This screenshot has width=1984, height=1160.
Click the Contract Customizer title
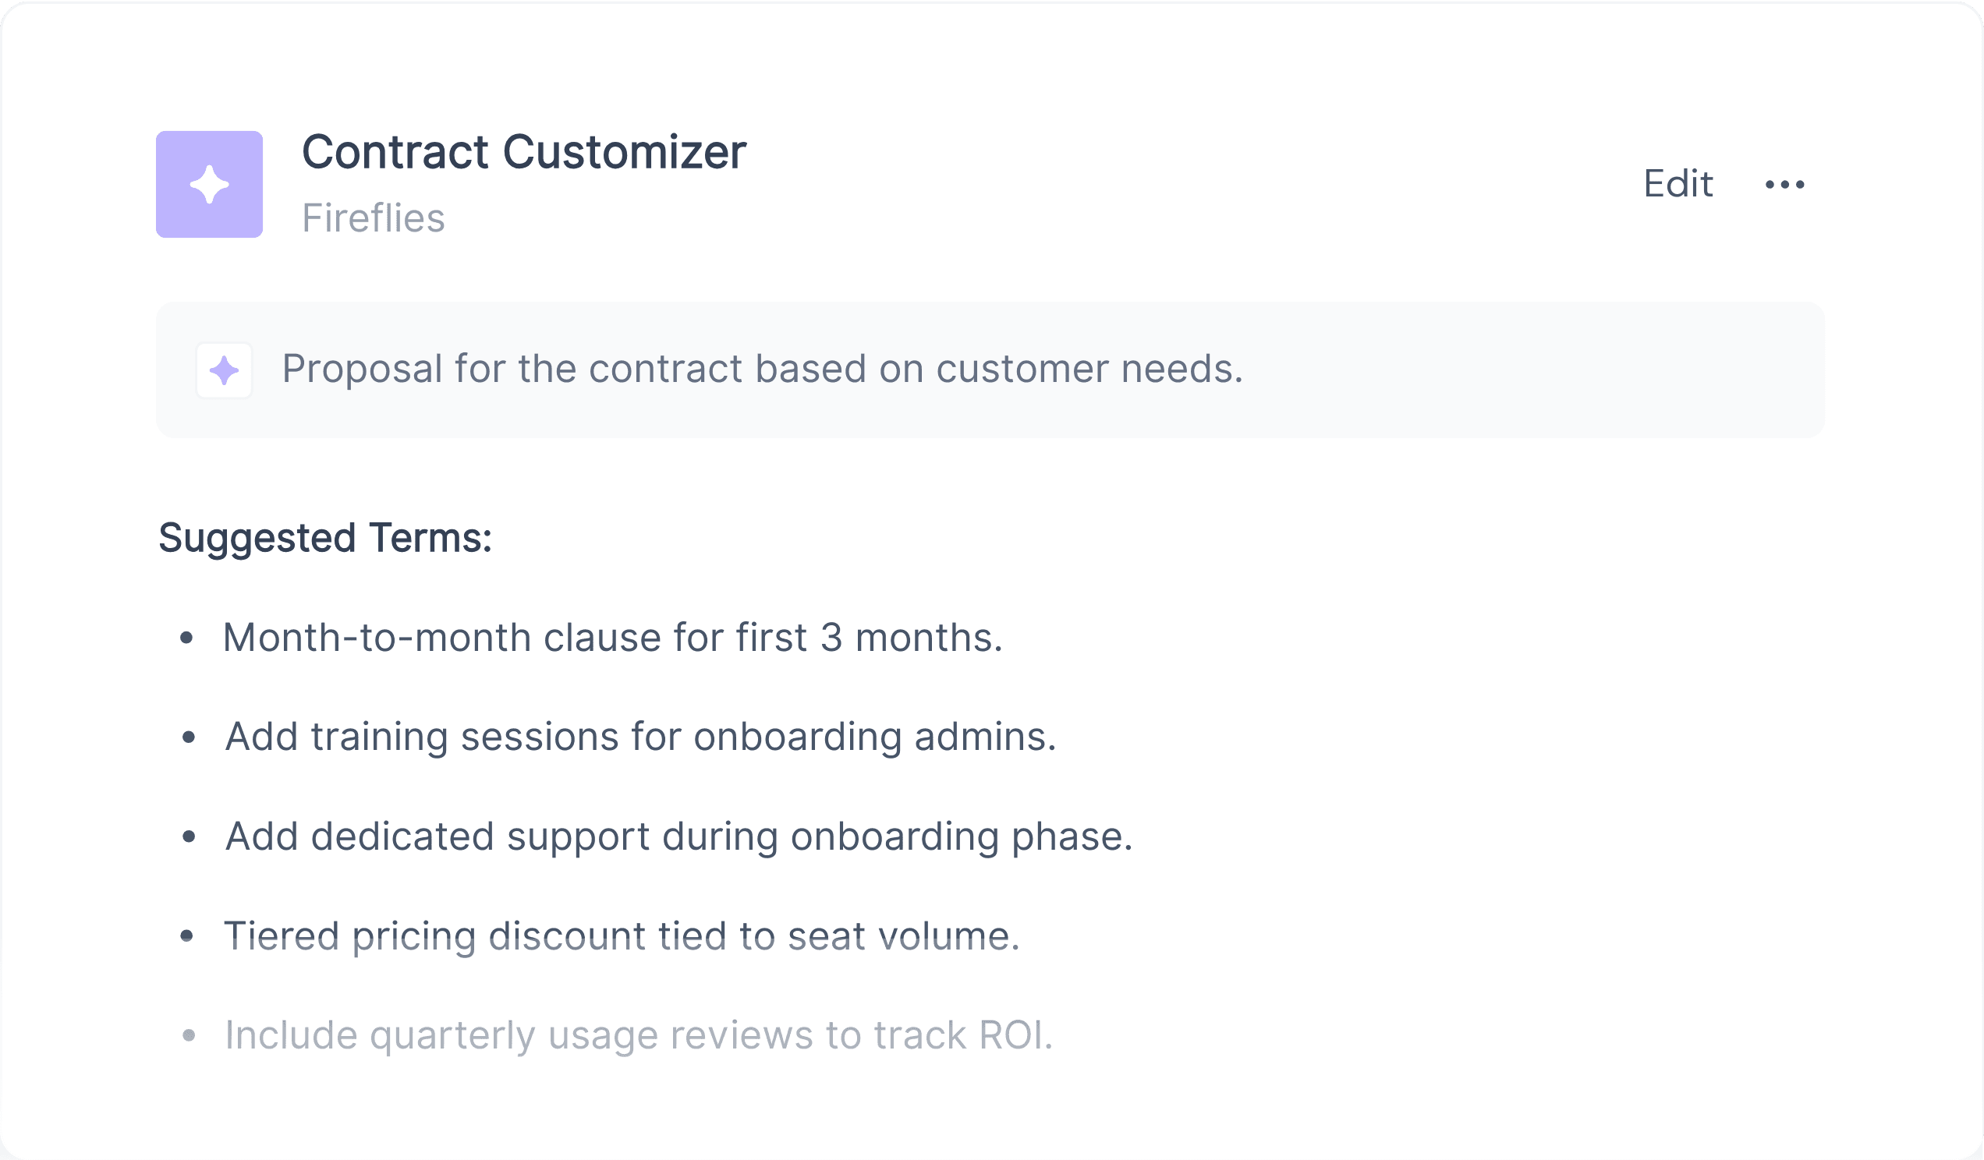click(523, 151)
